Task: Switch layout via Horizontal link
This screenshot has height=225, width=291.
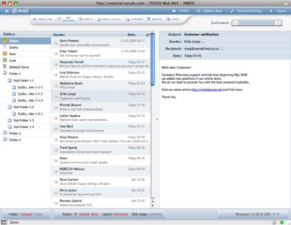Action: (x=120, y=214)
